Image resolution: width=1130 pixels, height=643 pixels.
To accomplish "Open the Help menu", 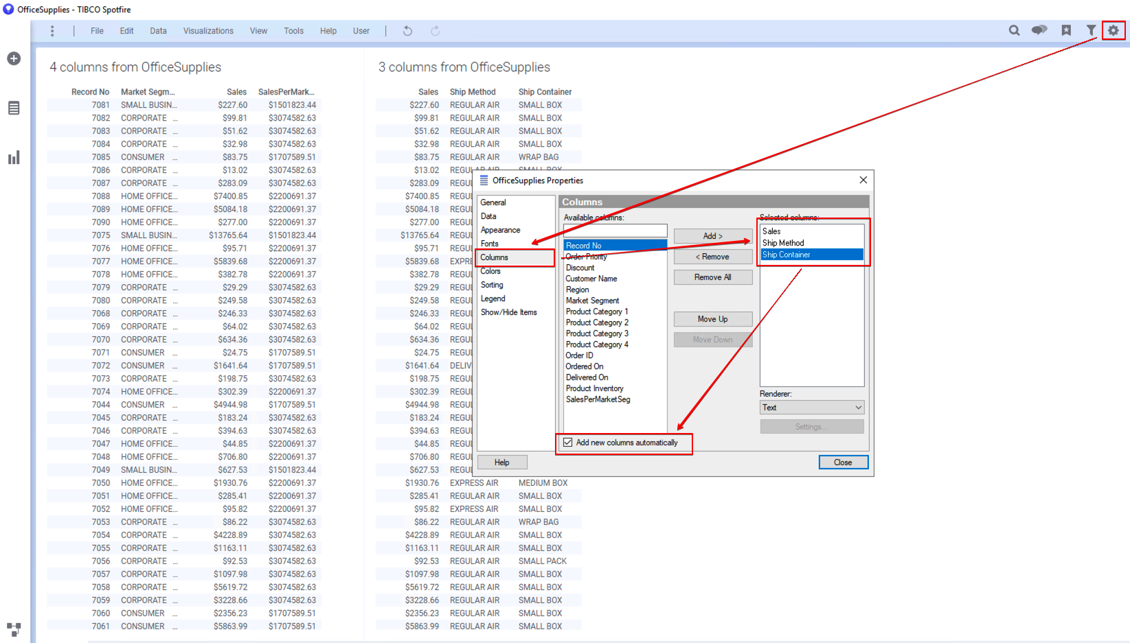I will [328, 31].
